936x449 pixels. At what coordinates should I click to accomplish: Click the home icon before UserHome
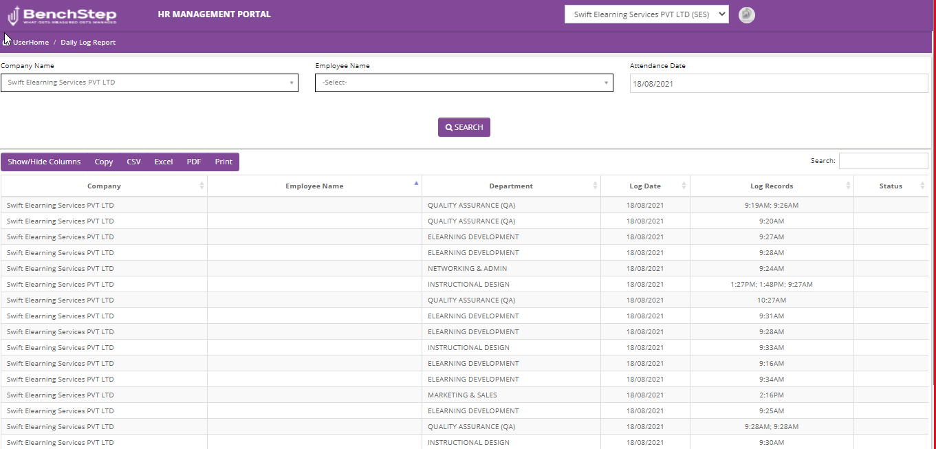tap(7, 42)
